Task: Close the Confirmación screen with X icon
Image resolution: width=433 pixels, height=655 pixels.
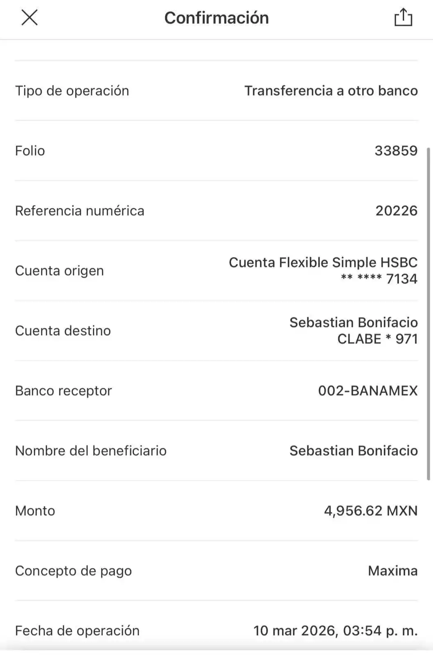Action: 29,17
